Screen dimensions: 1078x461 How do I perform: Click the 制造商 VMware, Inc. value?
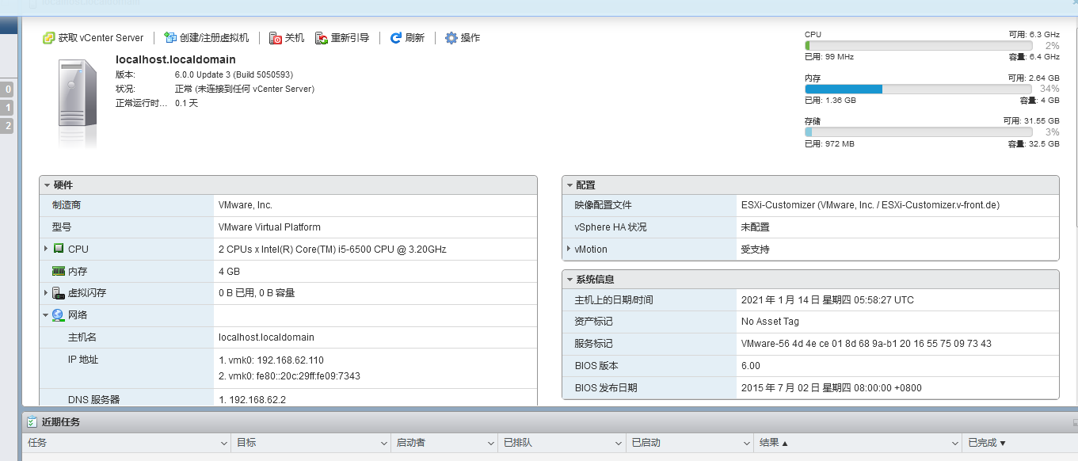click(x=246, y=205)
